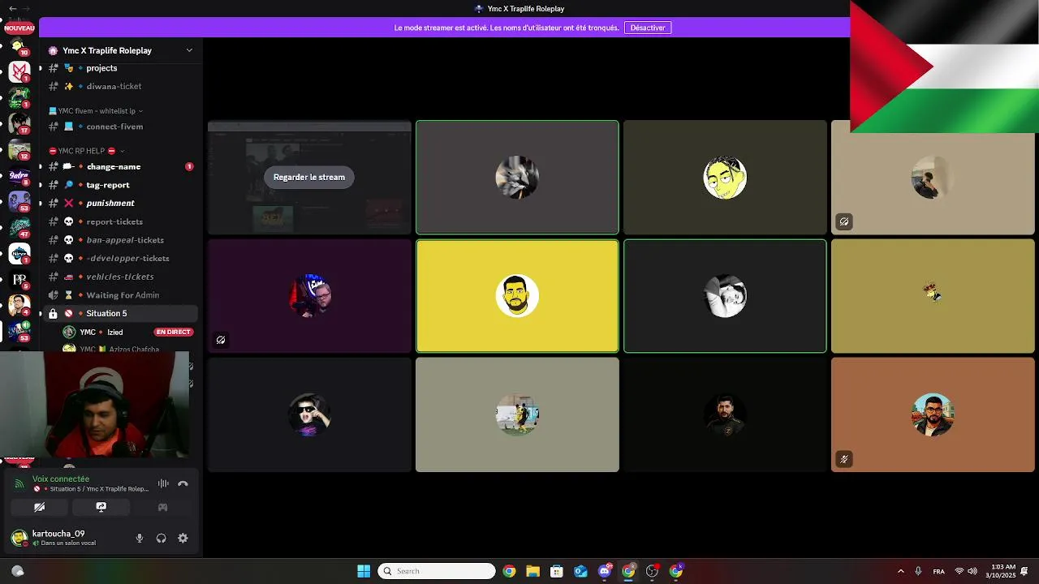Open the PP server icon

pyautogui.click(x=19, y=279)
